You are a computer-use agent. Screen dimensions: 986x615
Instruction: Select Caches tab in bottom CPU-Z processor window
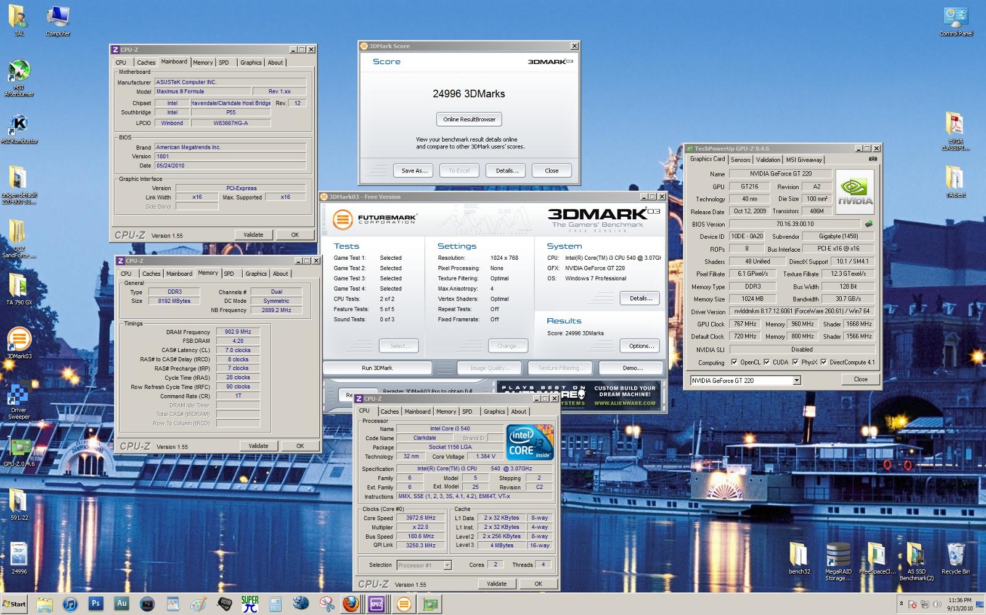[389, 412]
